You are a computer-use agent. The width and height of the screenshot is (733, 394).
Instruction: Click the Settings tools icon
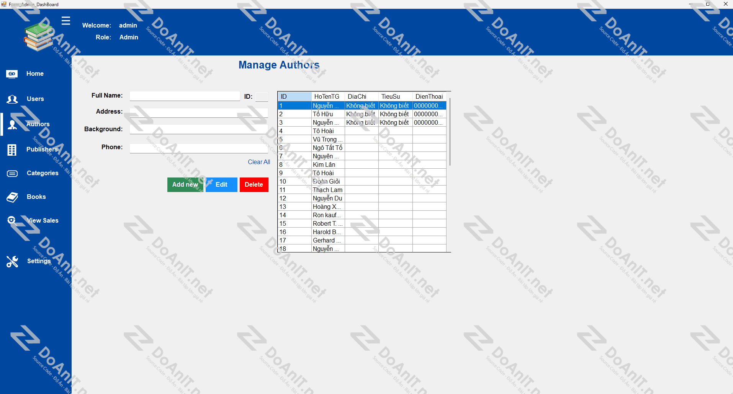point(12,261)
